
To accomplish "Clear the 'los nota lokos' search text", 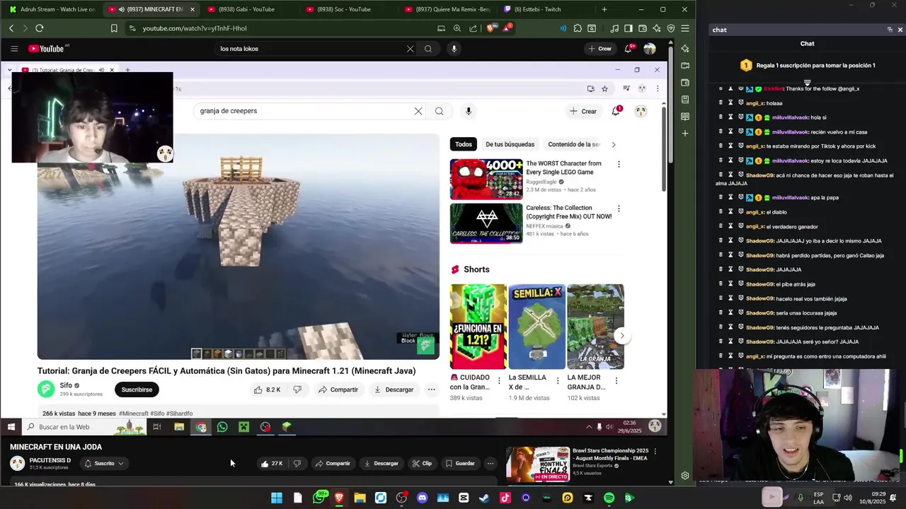I will point(410,49).
